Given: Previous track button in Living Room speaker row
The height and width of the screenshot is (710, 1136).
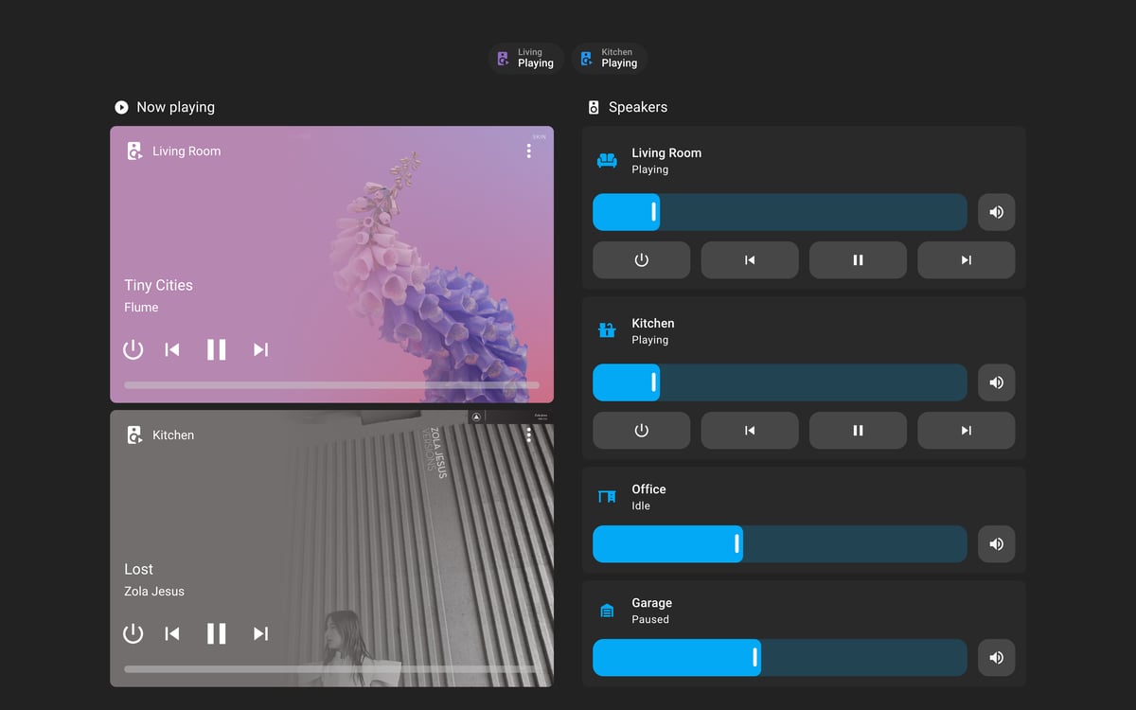Looking at the screenshot, I should pos(750,260).
